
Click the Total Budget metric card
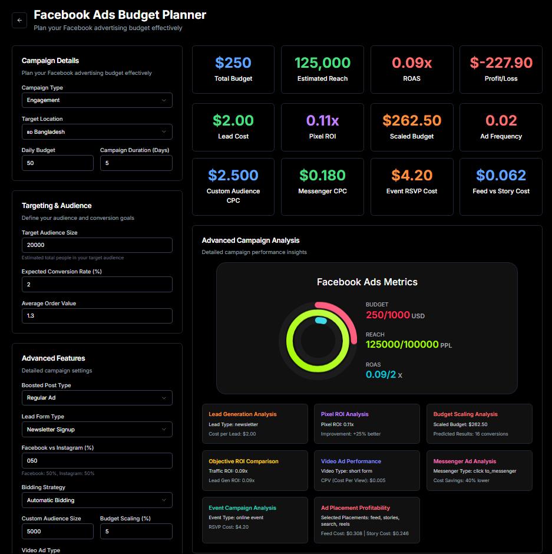coord(233,70)
